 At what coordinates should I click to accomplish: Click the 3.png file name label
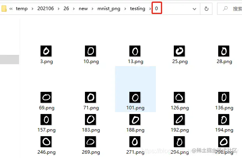click(x=46, y=61)
